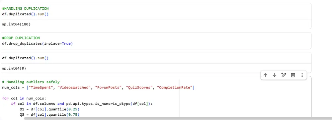Click the 'Q1 = df[col].quantile(0.25)' line
The width and height of the screenshot is (332, 120).
49,109
